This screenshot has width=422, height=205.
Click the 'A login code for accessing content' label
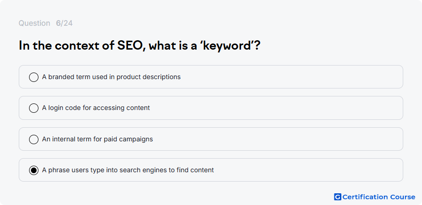pyautogui.click(x=96, y=108)
